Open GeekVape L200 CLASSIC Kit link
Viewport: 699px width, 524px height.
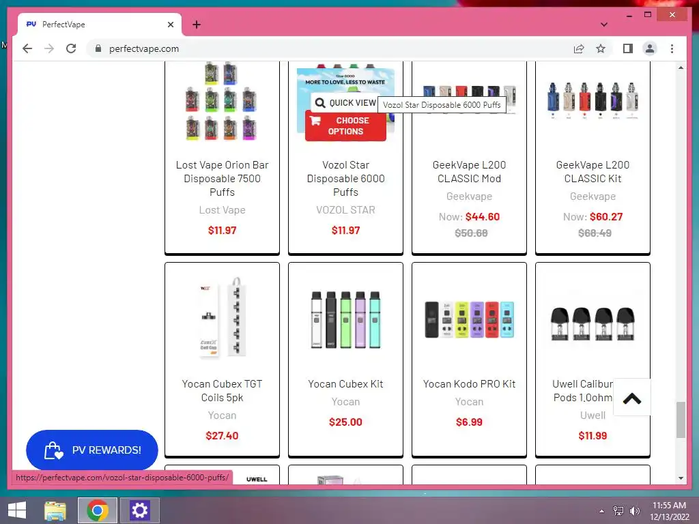click(593, 171)
